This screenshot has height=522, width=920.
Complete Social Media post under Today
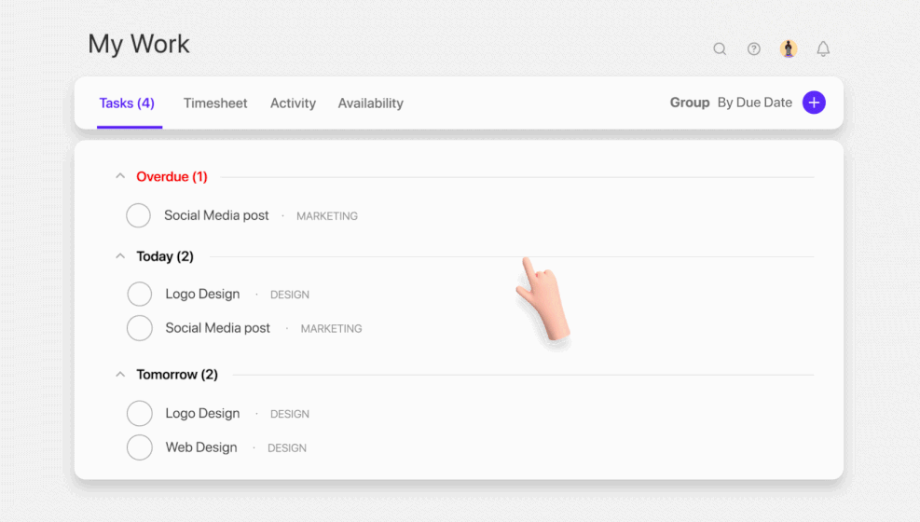coord(140,328)
